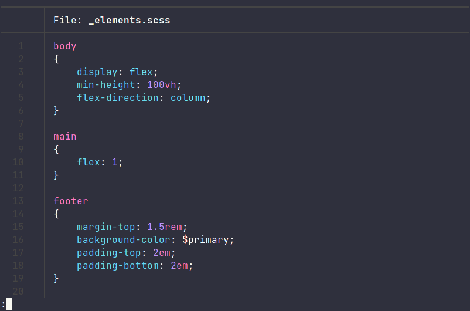Viewport: 470px width, 311px height.
Task: Click the pager command prompt cursor
Action: [x=9, y=304]
